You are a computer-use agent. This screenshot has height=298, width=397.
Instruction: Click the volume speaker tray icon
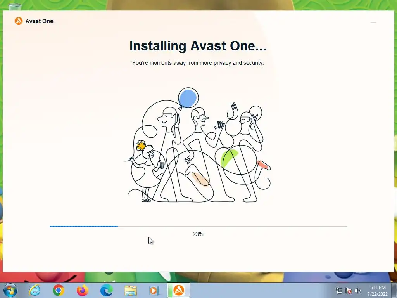coord(358,291)
